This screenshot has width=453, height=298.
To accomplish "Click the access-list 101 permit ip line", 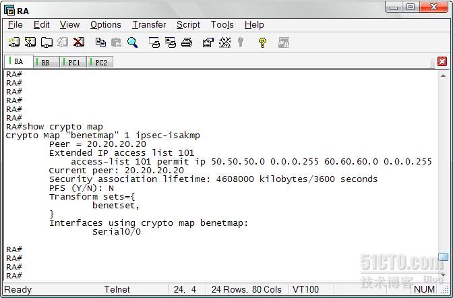I will point(251,162).
